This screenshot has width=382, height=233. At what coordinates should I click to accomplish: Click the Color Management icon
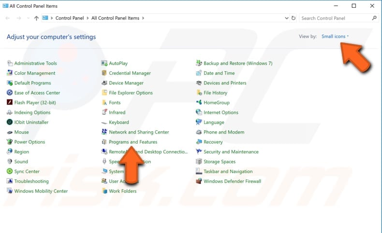10,73
